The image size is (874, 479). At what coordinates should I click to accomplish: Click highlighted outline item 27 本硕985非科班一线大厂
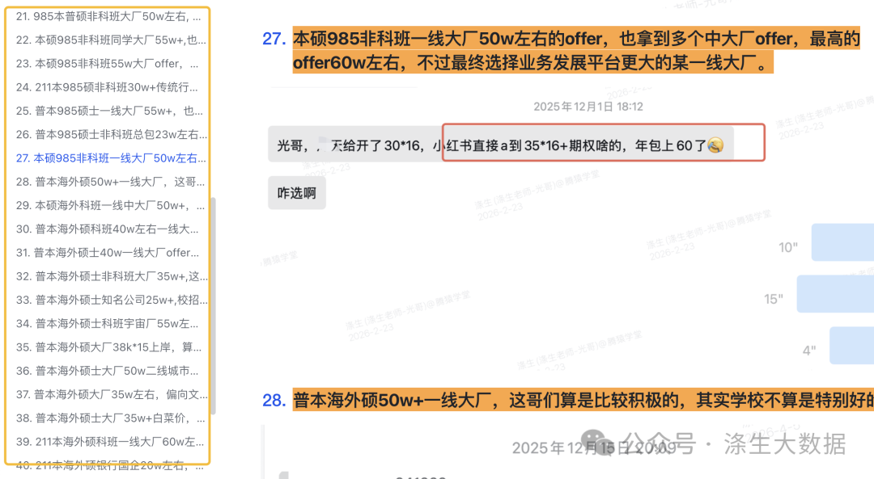coord(111,158)
